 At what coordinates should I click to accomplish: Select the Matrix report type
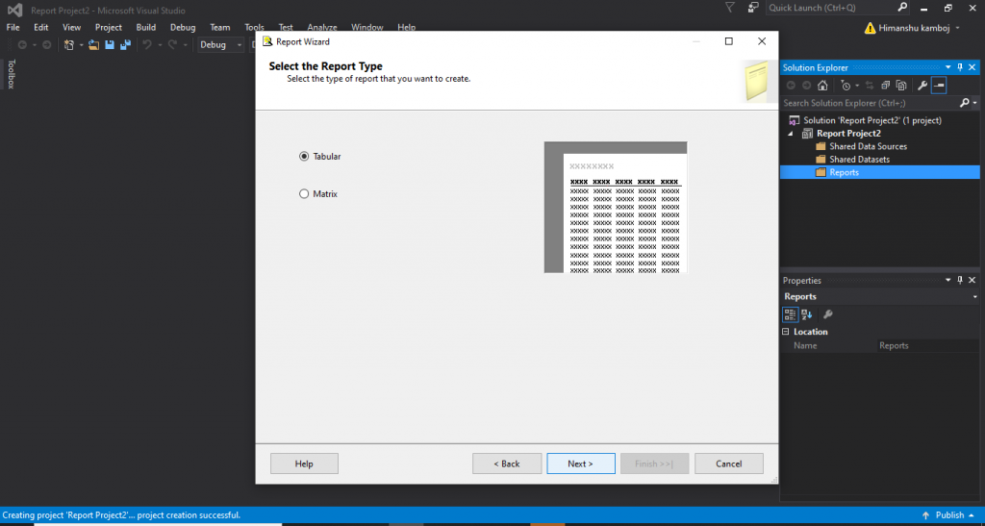point(305,194)
